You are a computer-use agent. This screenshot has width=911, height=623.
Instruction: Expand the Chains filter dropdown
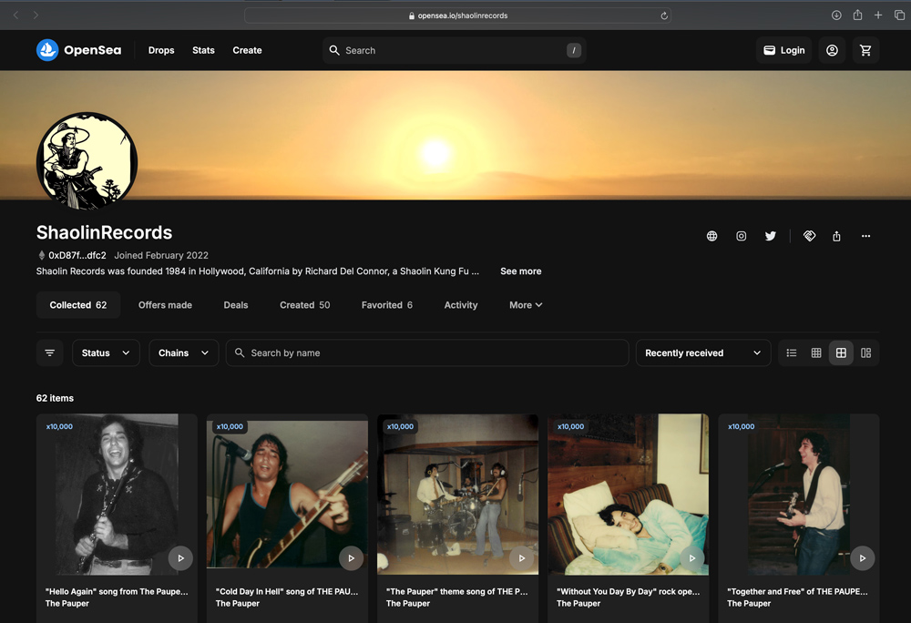[x=182, y=352]
